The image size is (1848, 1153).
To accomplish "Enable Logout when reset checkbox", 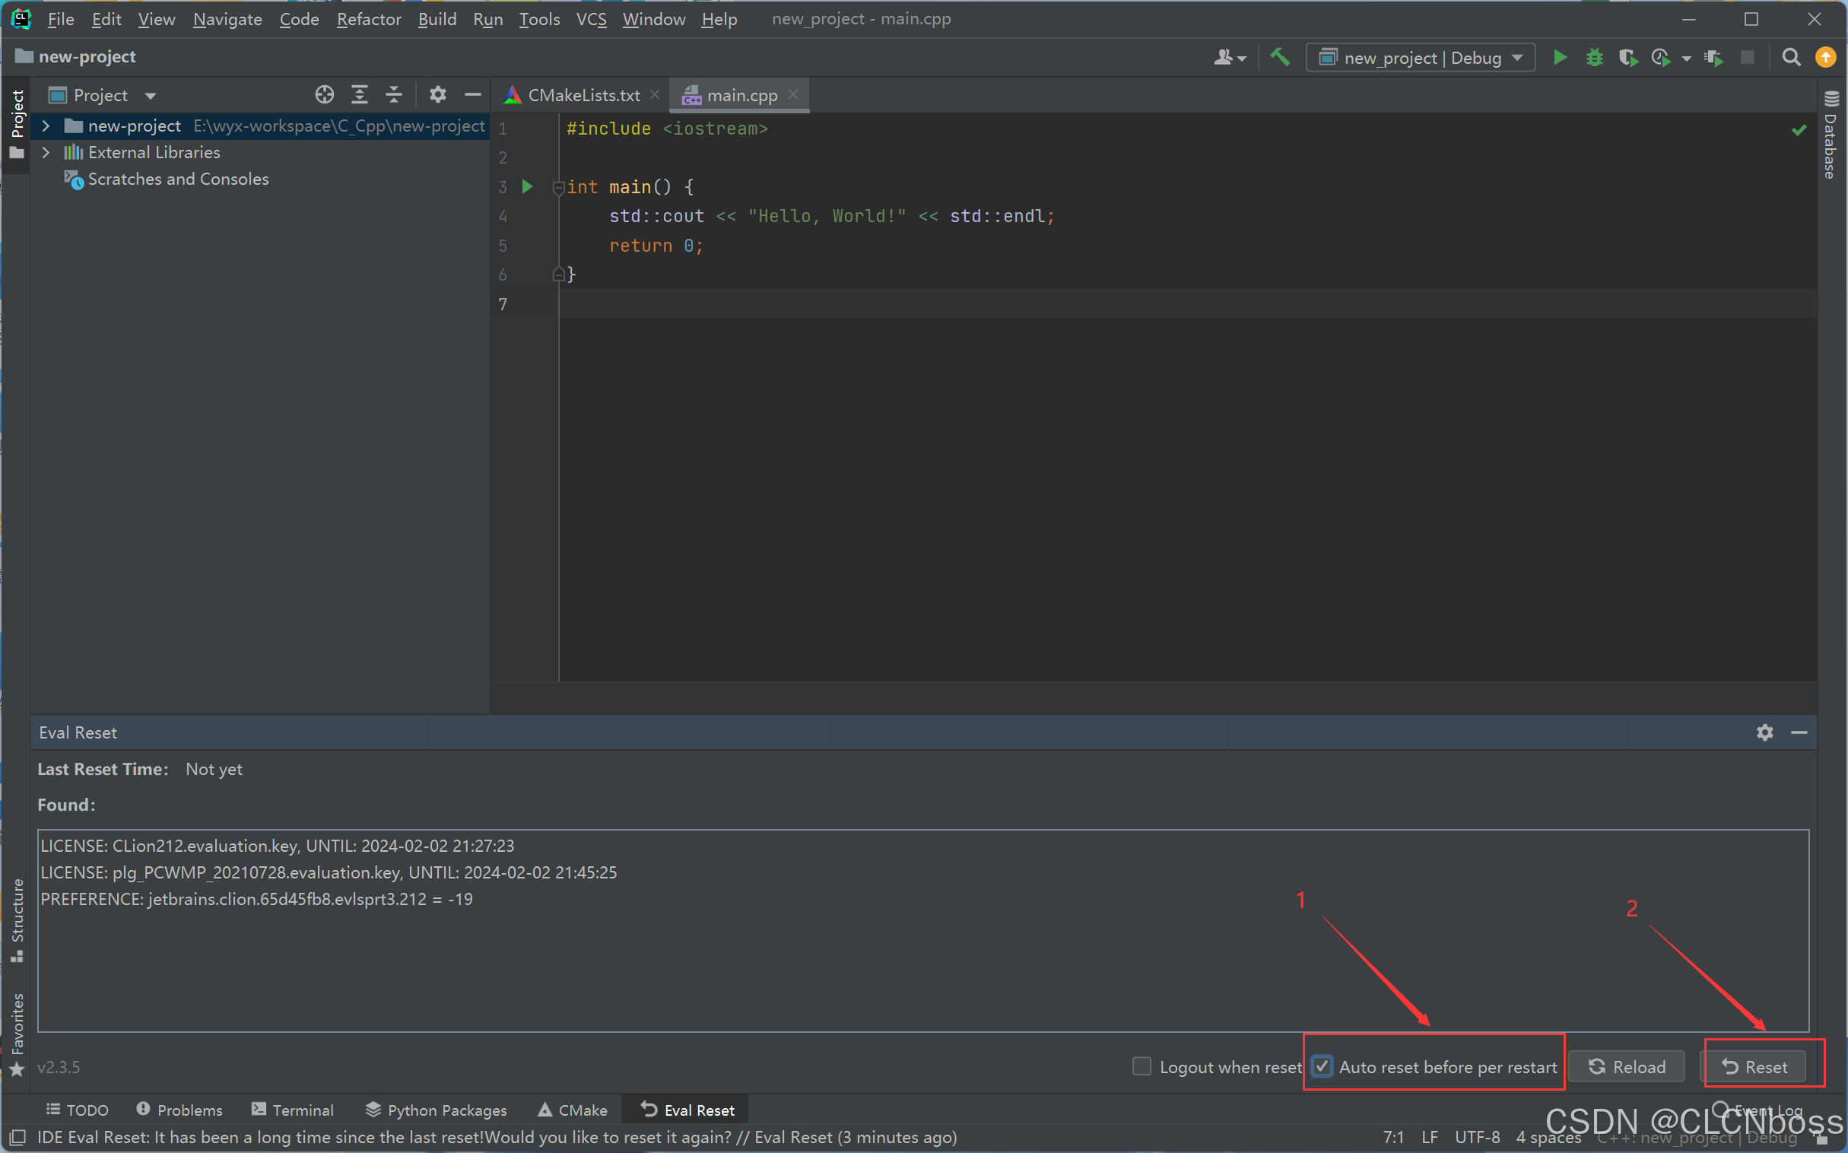I will (1142, 1067).
